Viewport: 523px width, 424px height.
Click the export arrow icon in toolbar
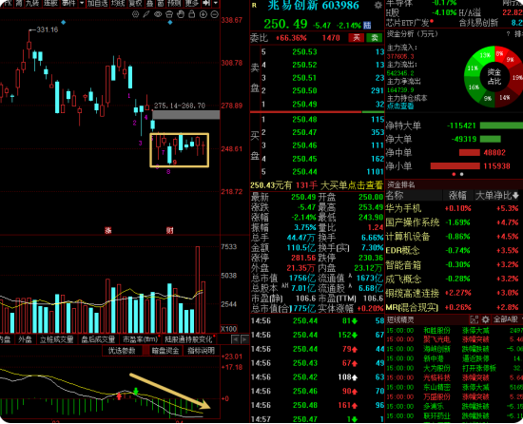(x=206, y=3)
